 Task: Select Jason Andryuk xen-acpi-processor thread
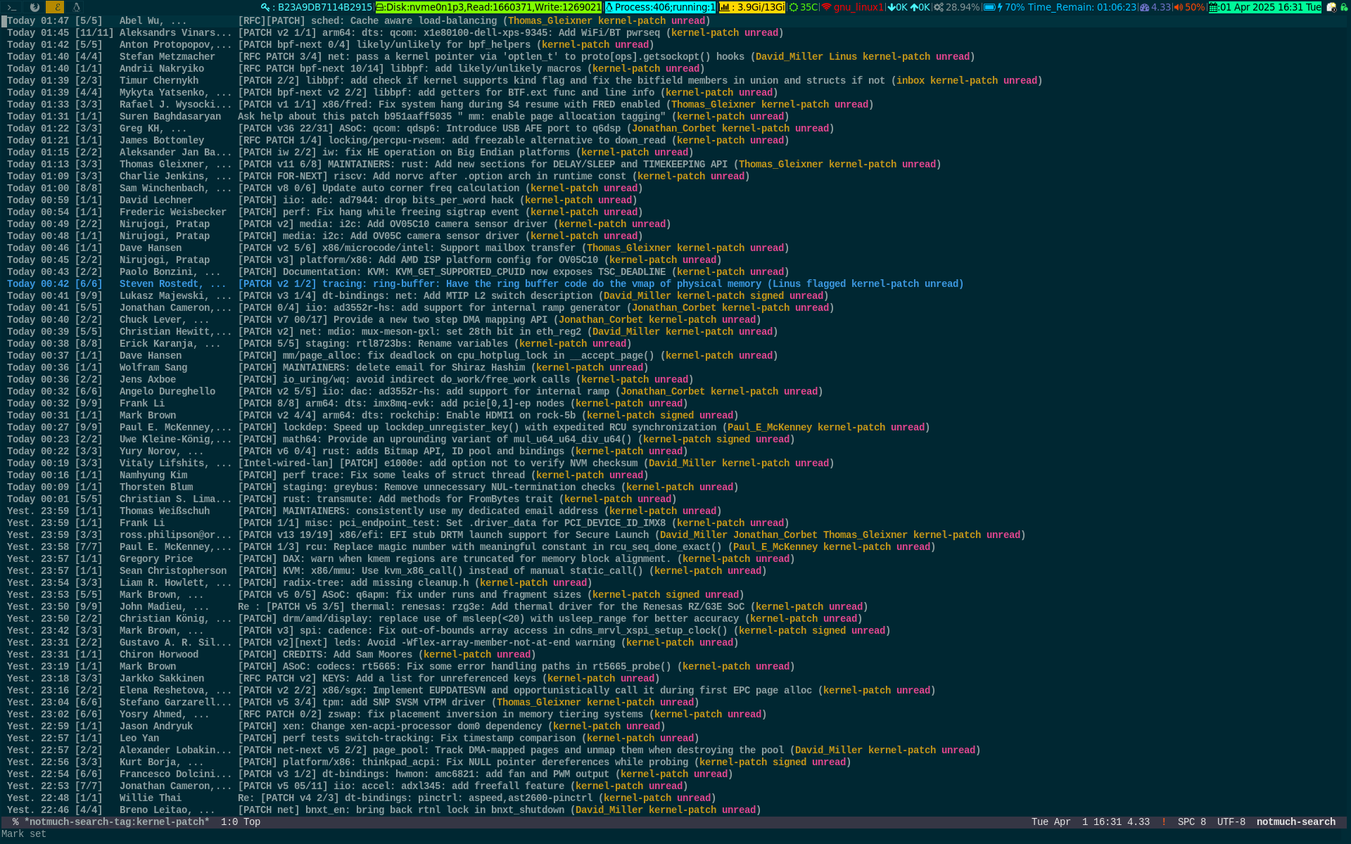click(x=336, y=726)
